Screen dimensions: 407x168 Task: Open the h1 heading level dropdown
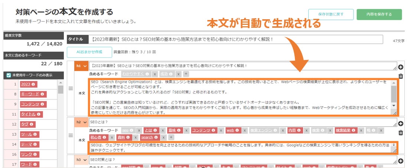click(x=81, y=66)
